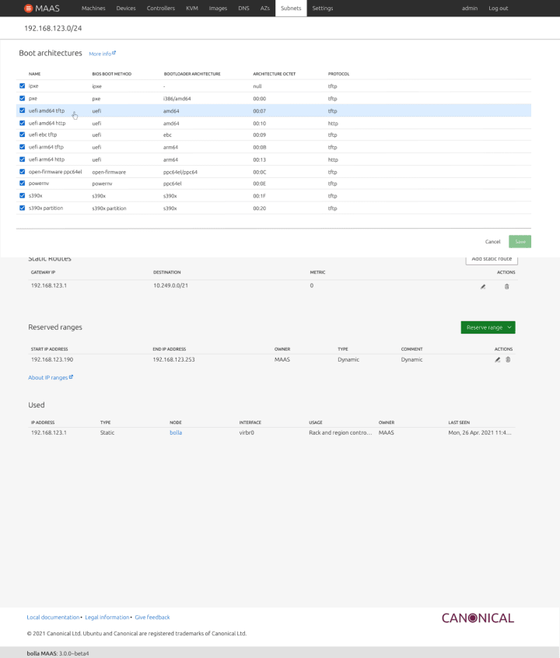
Task: Toggle uefi ebc tftp checkbox
Action: [23, 135]
